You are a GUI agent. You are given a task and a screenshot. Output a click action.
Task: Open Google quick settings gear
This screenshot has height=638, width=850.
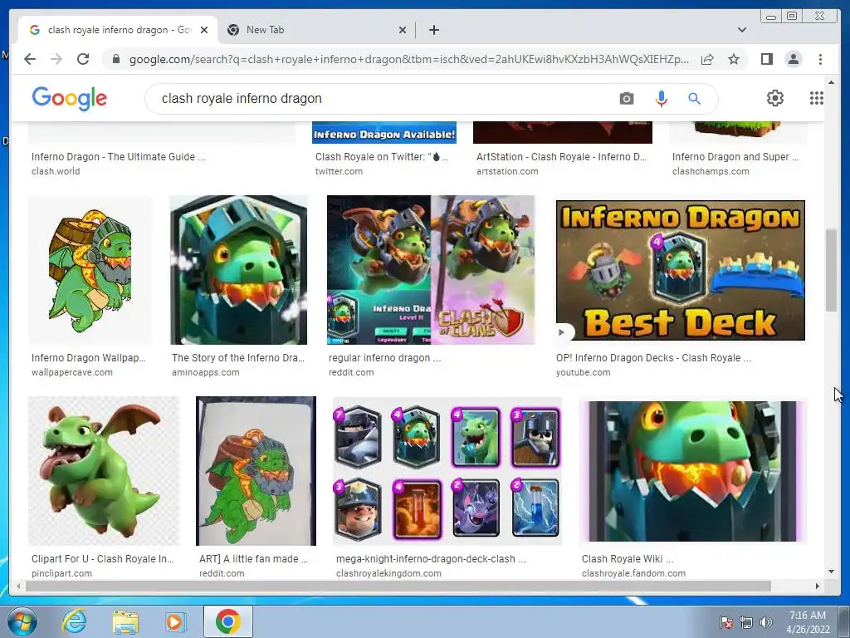pyautogui.click(x=775, y=98)
